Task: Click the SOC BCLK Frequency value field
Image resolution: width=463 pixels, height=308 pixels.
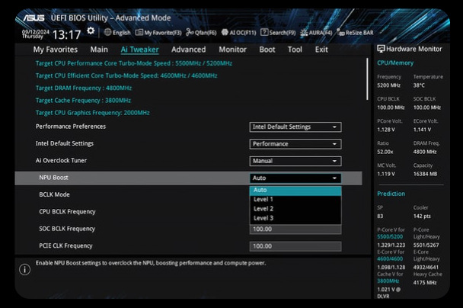Action: pos(295,229)
